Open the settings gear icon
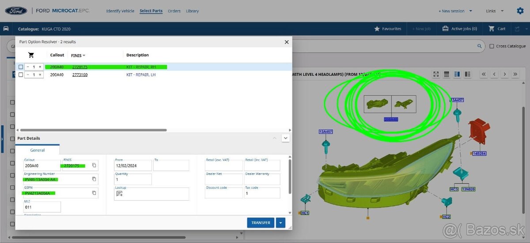 point(520,11)
